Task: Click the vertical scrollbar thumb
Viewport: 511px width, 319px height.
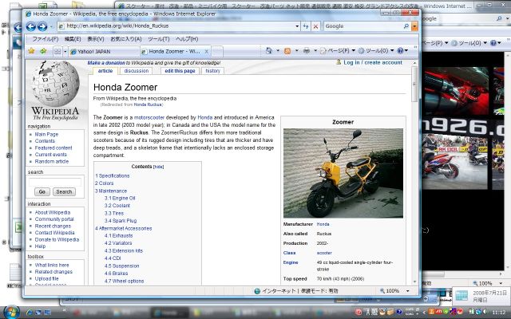Action: tap(414, 85)
